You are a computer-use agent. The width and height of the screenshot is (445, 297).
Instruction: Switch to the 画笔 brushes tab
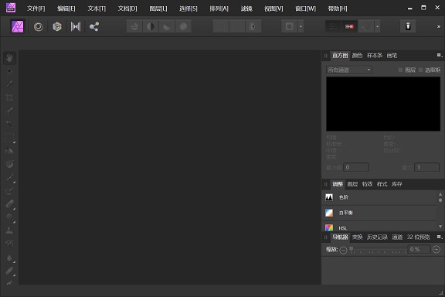(x=392, y=56)
